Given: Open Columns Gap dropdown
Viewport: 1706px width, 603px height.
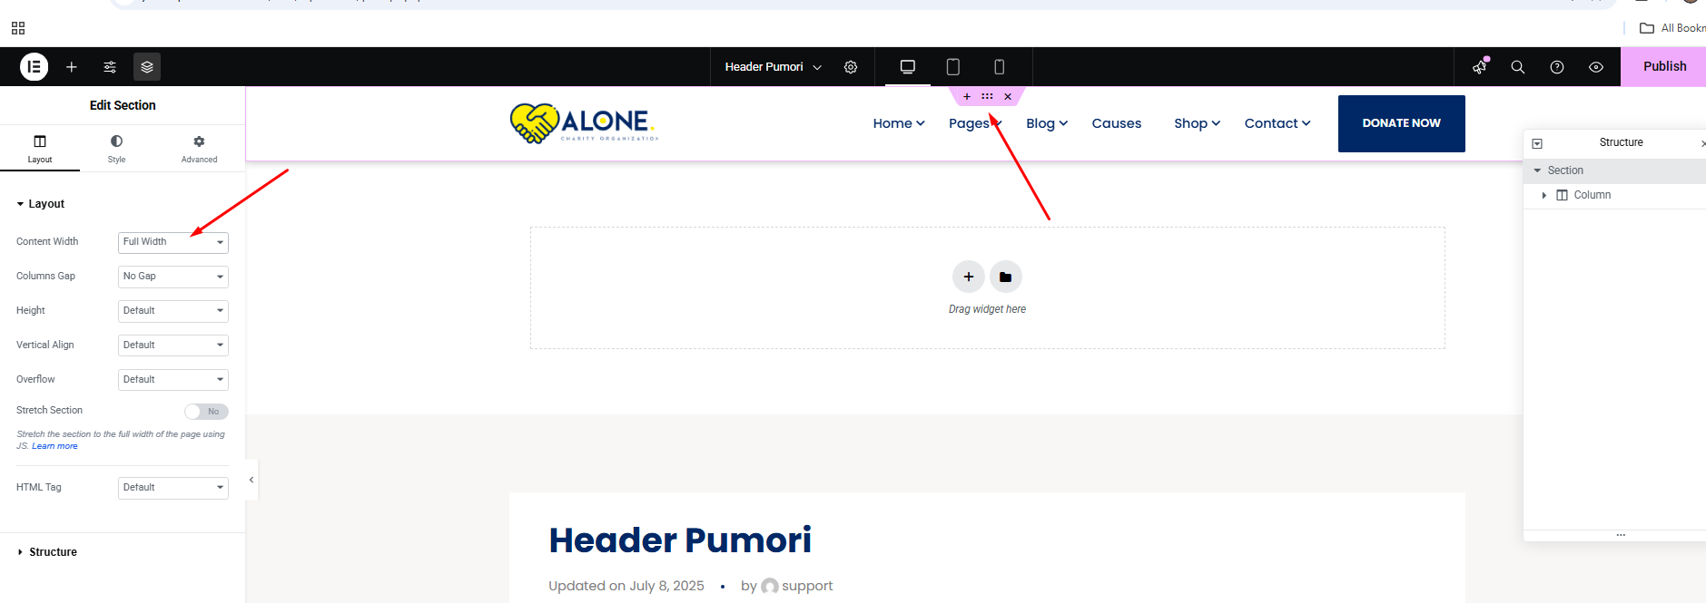Looking at the screenshot, I should coord(173,277).
